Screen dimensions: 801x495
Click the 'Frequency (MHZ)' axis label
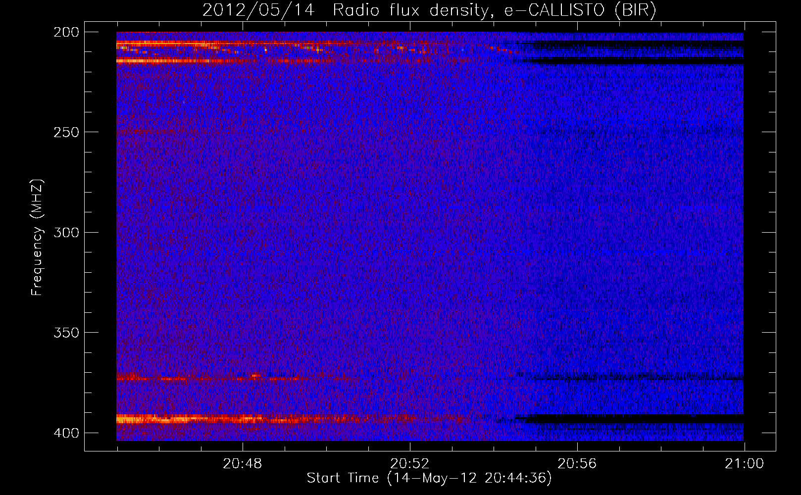coord(37,237)
